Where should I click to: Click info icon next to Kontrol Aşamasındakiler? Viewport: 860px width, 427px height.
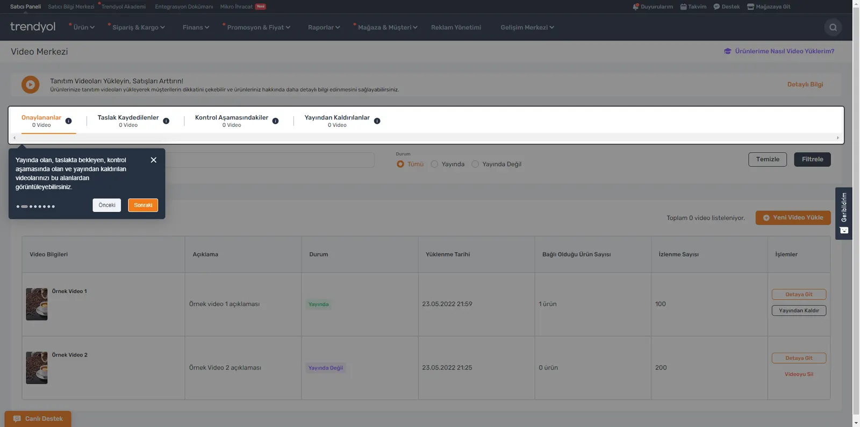pos(275,121)
